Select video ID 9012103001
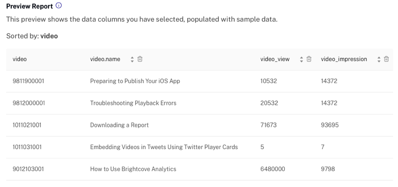 coord(28,169)
